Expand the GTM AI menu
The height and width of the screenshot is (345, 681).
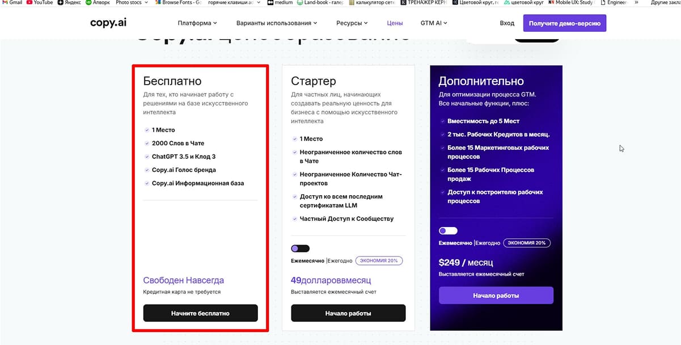click(x=434, y=23)
